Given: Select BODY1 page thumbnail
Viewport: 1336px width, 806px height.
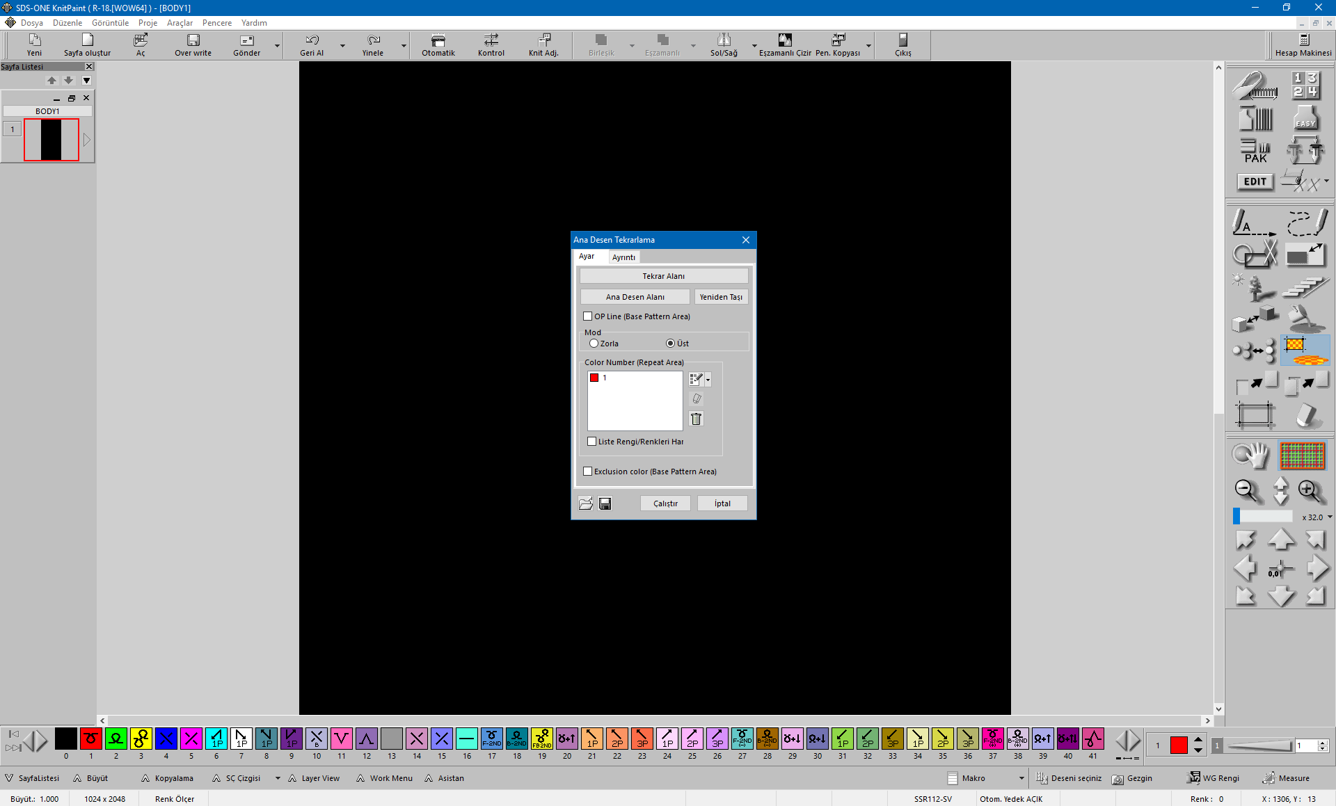Looking at the screenshot, I should (51, 140).
